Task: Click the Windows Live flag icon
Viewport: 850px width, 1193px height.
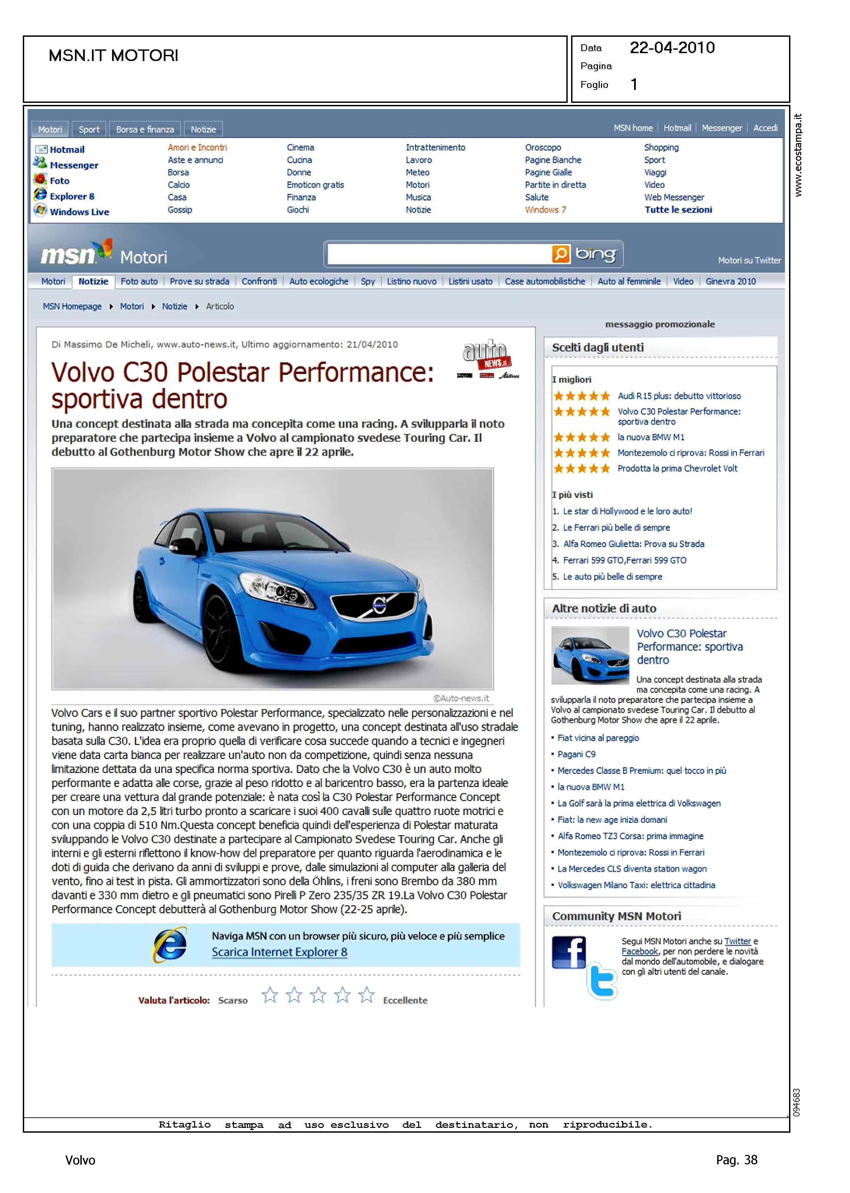Action: click(40, 211)
